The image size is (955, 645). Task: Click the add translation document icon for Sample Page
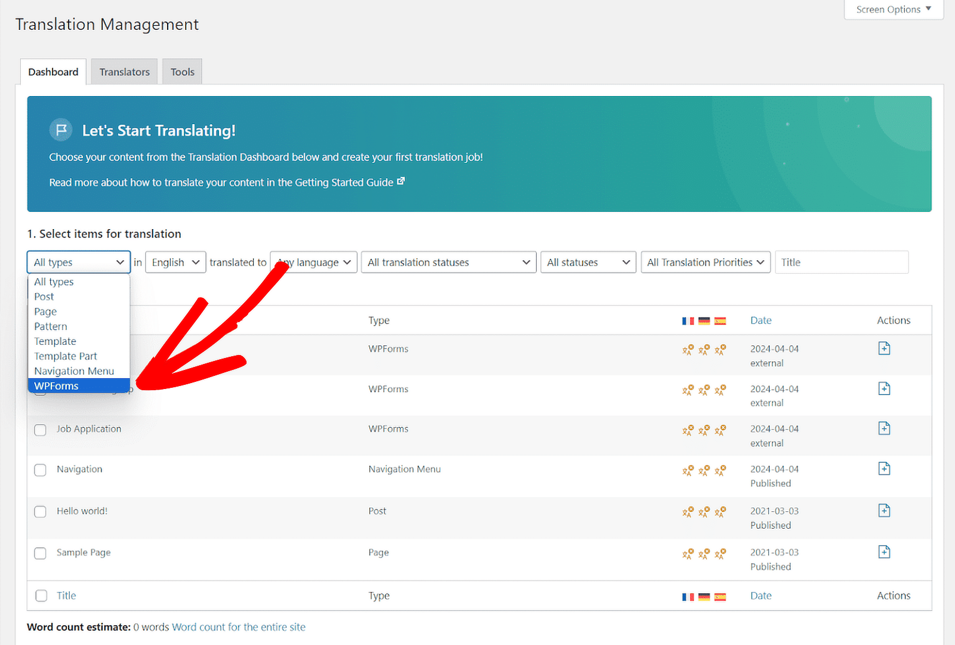click(884, 553)
